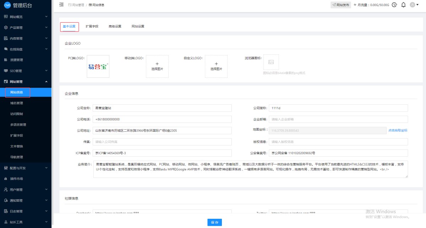Image resolution: width=426 pixels, height=228 pixels.
Task: Collapse the 网站管理 sidebar menu
Action: [26, 82]
